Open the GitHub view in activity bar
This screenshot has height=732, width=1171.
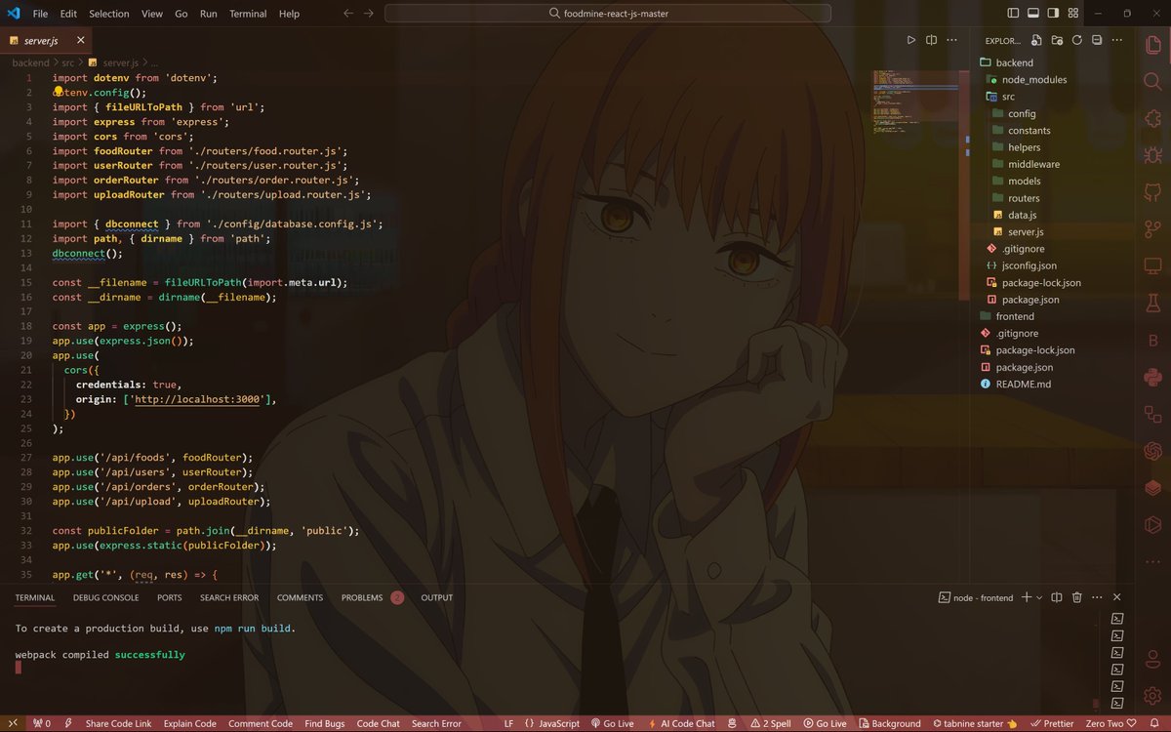pos(1152,191)
